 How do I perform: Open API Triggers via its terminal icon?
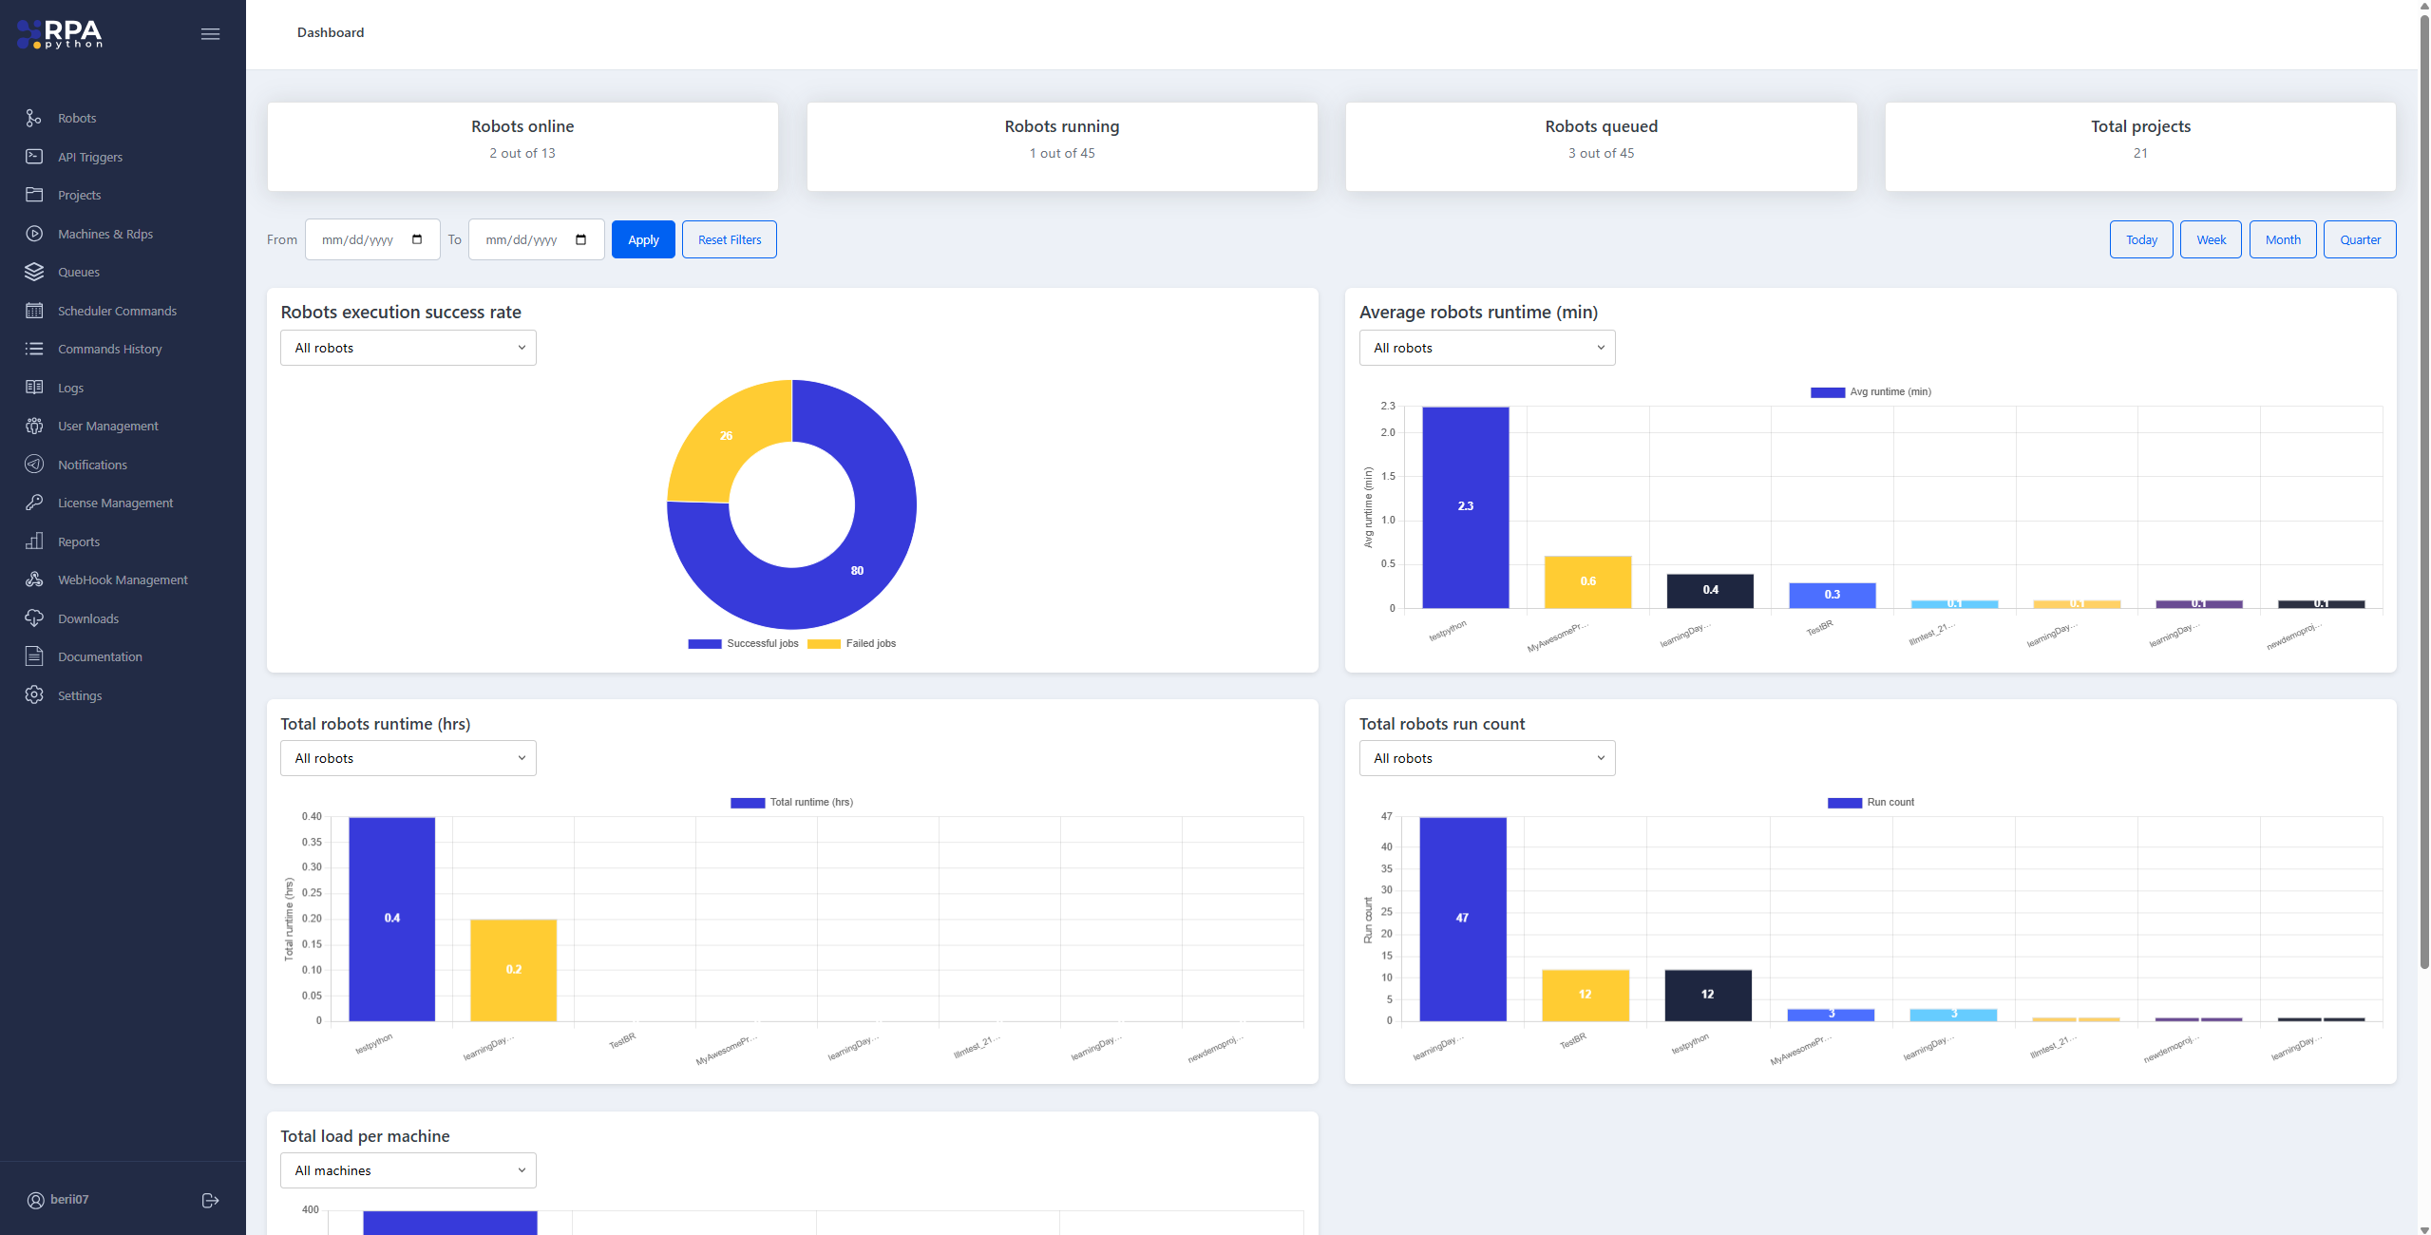click(x=34, y=157)
